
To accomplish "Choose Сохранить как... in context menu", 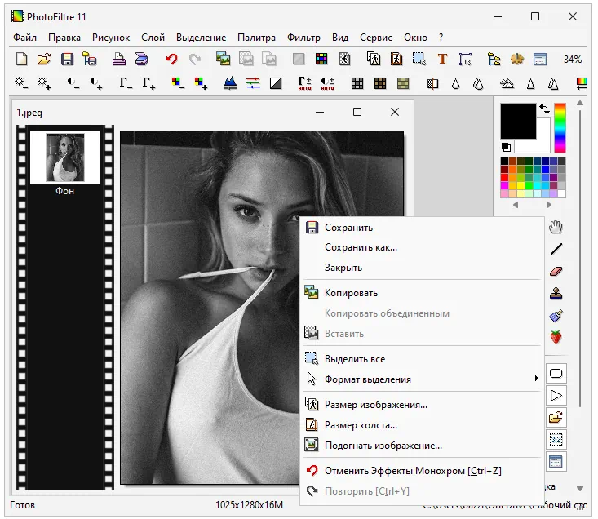I will 422,247.
